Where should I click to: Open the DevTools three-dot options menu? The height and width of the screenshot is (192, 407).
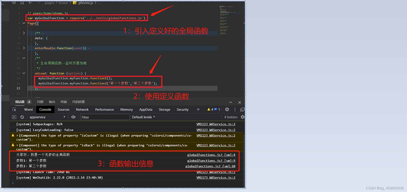point(235,110)
